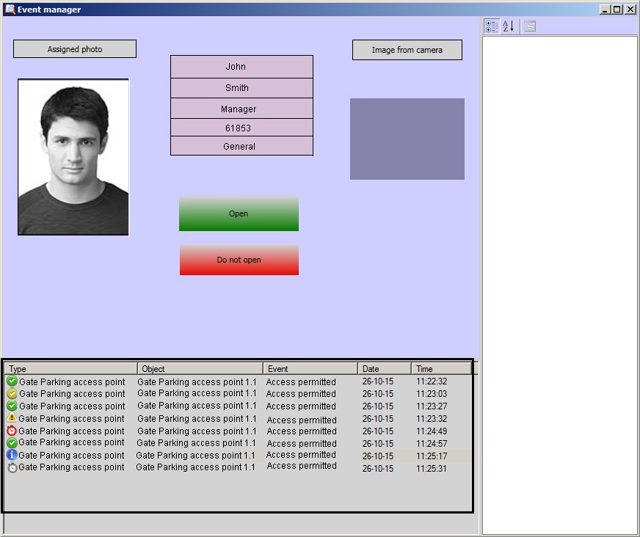
Task: Sort events by the Type column header
Action: click(x=71, y=368)
